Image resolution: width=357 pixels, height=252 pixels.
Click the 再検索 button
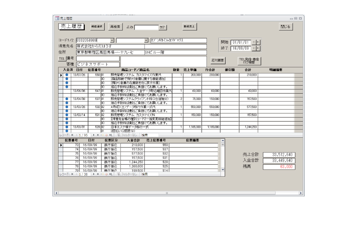(x=115, y=27)
